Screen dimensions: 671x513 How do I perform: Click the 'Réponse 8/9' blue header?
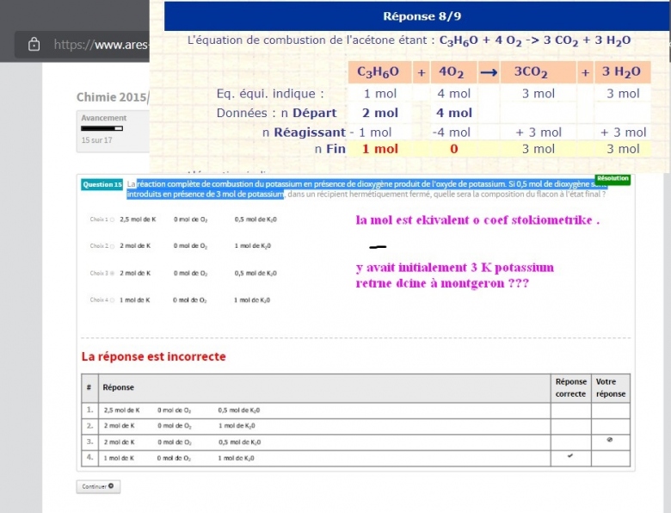click(417, 16)
